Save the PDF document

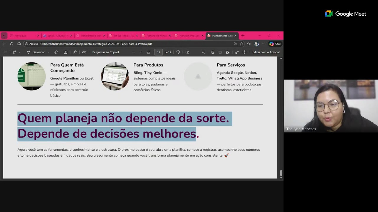[x=220, y=52]
